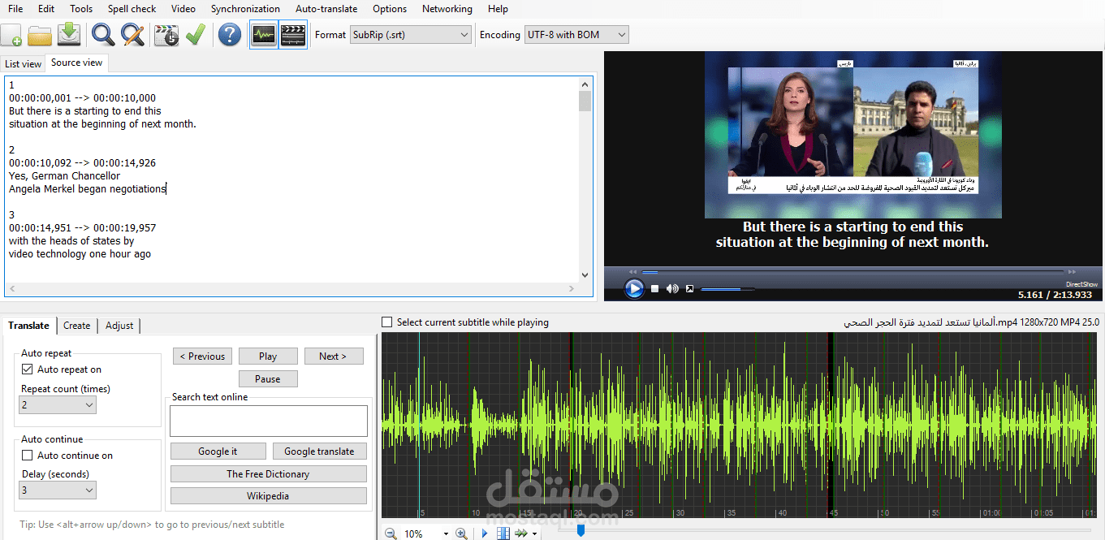
Task: Check Select current subtitle while playing
Action: (387, 322)
